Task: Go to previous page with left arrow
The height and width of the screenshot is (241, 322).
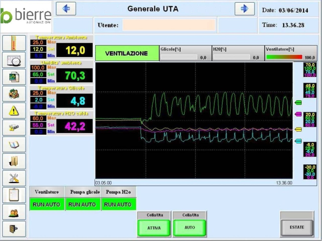Action: click(66, 9)
